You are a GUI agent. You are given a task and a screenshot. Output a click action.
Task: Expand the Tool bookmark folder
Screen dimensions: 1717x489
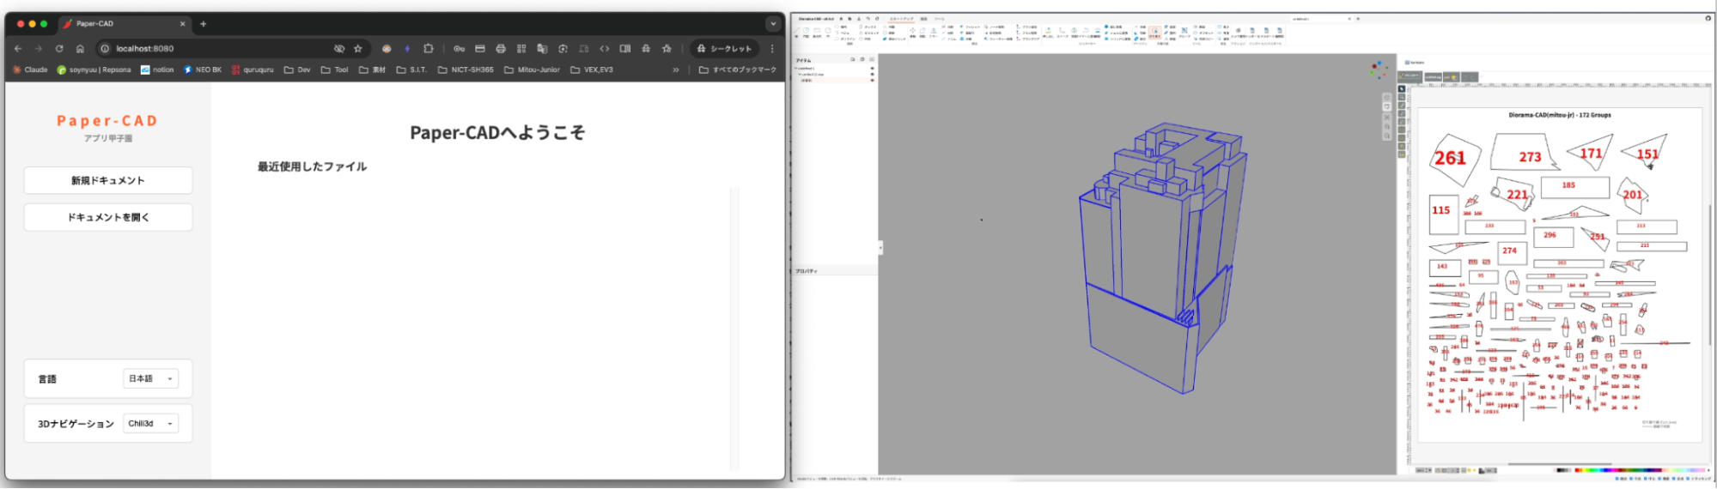[335, 70]
